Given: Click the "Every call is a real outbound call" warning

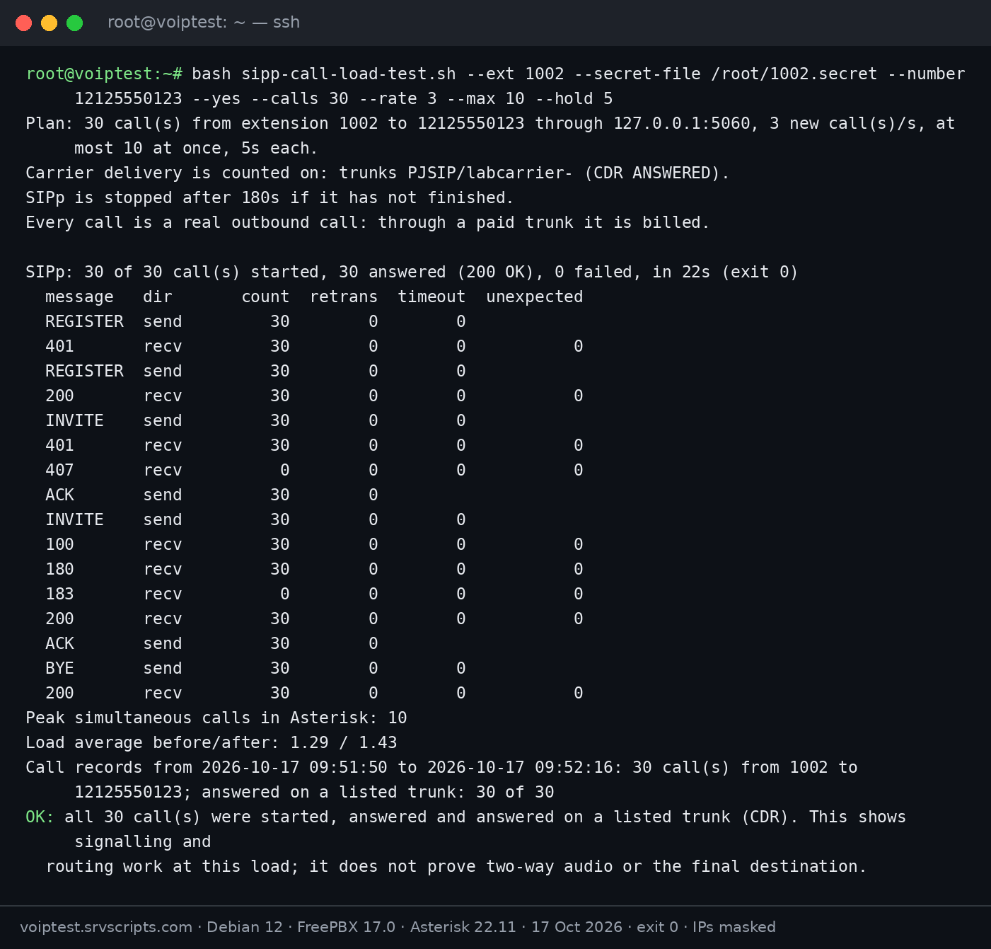Looking at the screenshot, I should pos(368,222).
